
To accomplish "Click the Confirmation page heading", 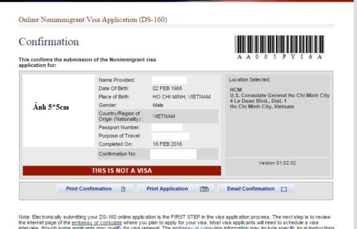I will [x=48, y=42].
